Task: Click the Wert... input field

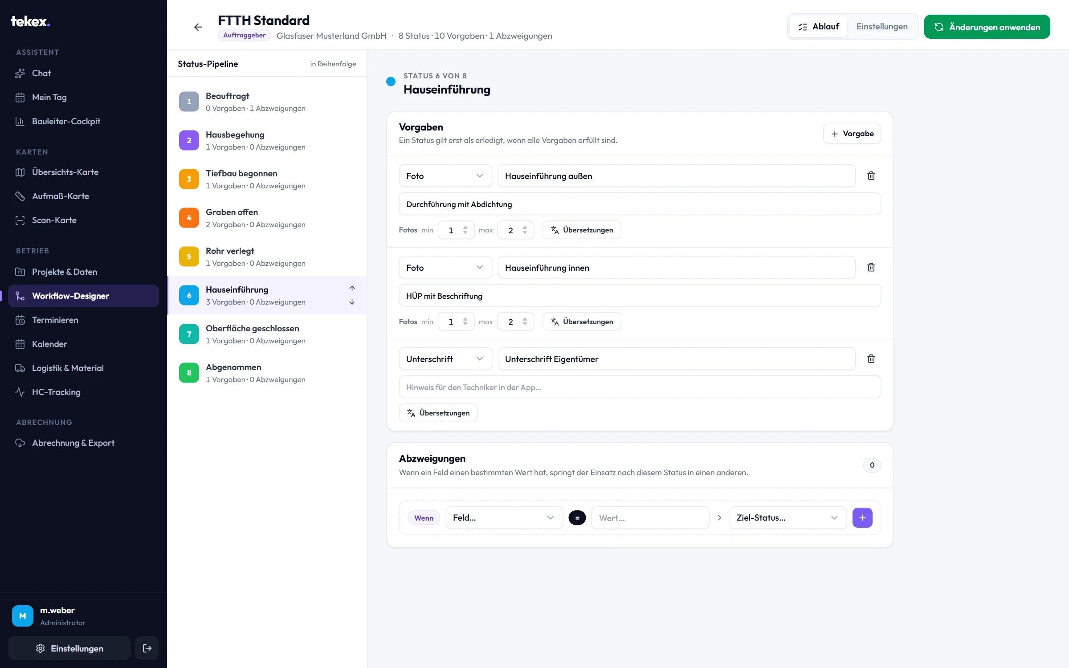Action: [650, 517]
